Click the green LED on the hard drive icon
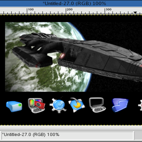Screen dimensions: 142x142 tap(20, 105)
